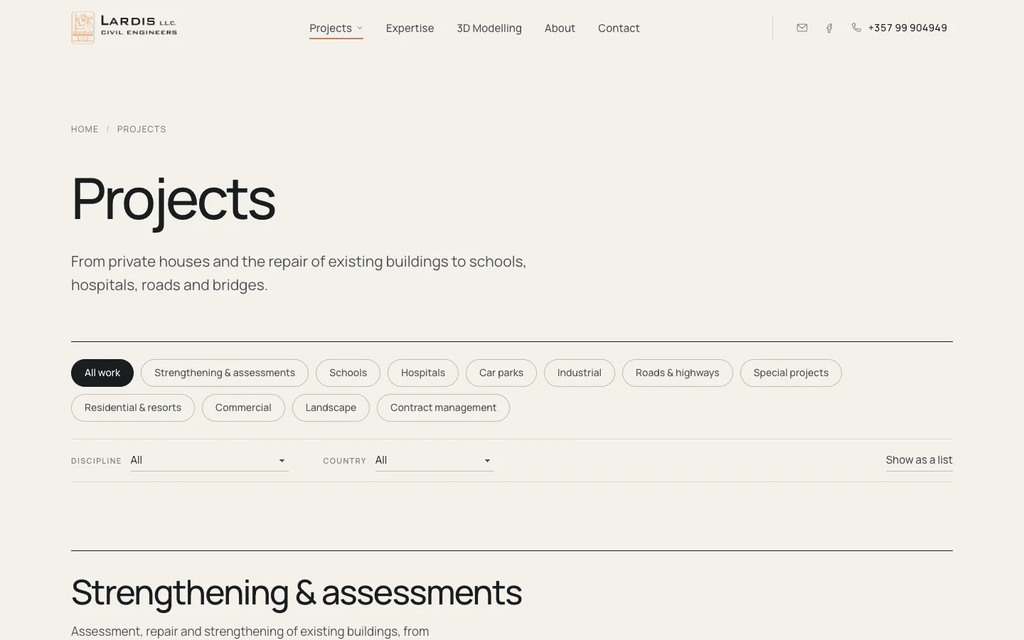Visit the Facebook page icon
1024x640 pixels.
[829, 28]
